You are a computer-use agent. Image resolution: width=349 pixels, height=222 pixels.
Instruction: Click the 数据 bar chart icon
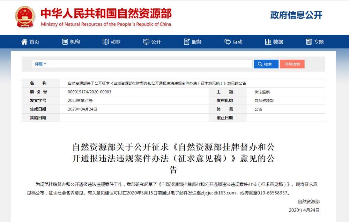(x=268, y=42)
